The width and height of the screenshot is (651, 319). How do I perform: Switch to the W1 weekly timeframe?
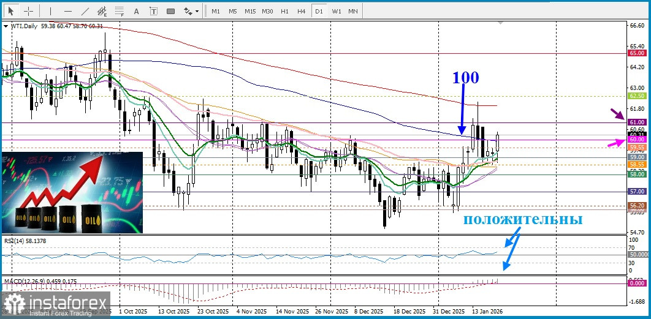[336, 11]
